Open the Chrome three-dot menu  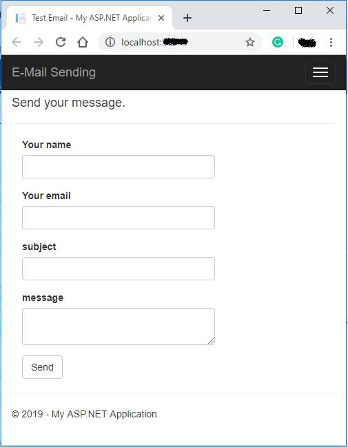pyautogui.click(x=331, y=42)
